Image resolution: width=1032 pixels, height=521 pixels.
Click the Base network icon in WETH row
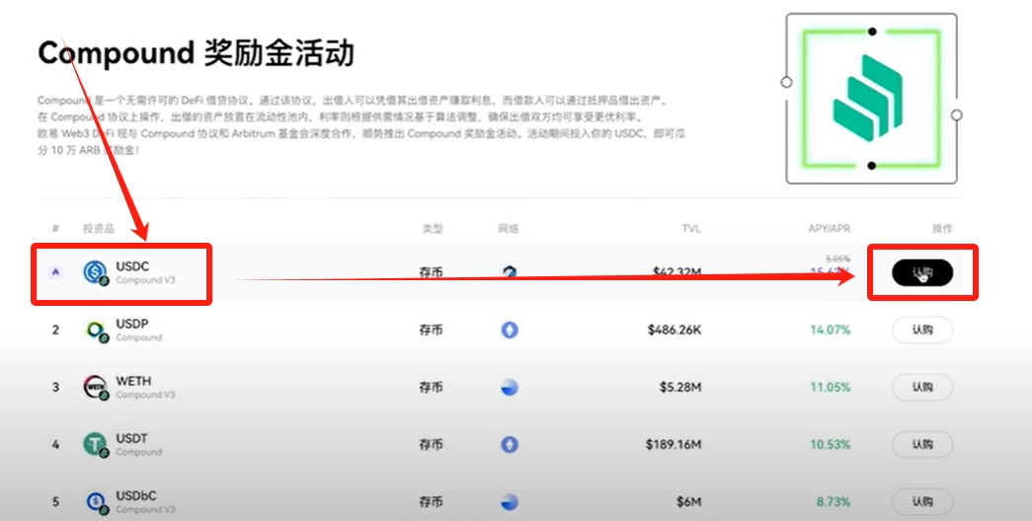pyautogui.click(x=510, y=388)
